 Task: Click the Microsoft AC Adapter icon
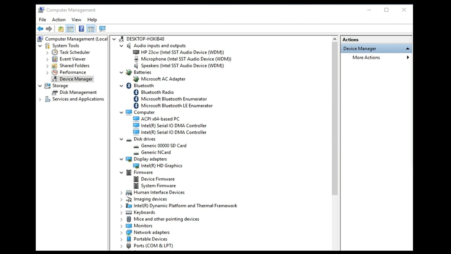point(136,79)
